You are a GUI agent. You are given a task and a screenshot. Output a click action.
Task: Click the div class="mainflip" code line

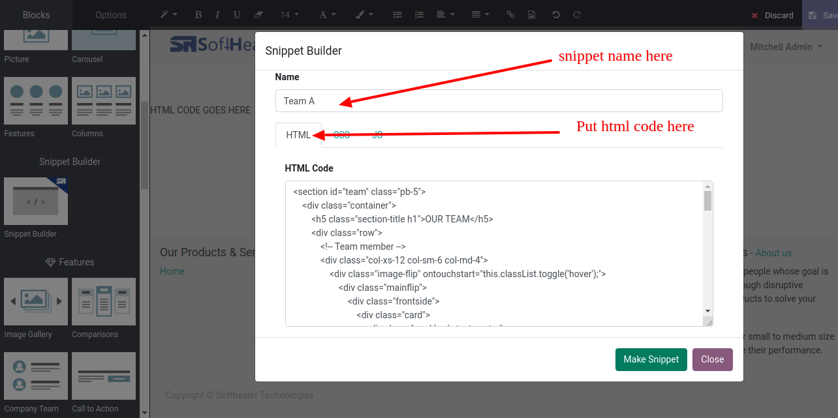tap(383, 287)
